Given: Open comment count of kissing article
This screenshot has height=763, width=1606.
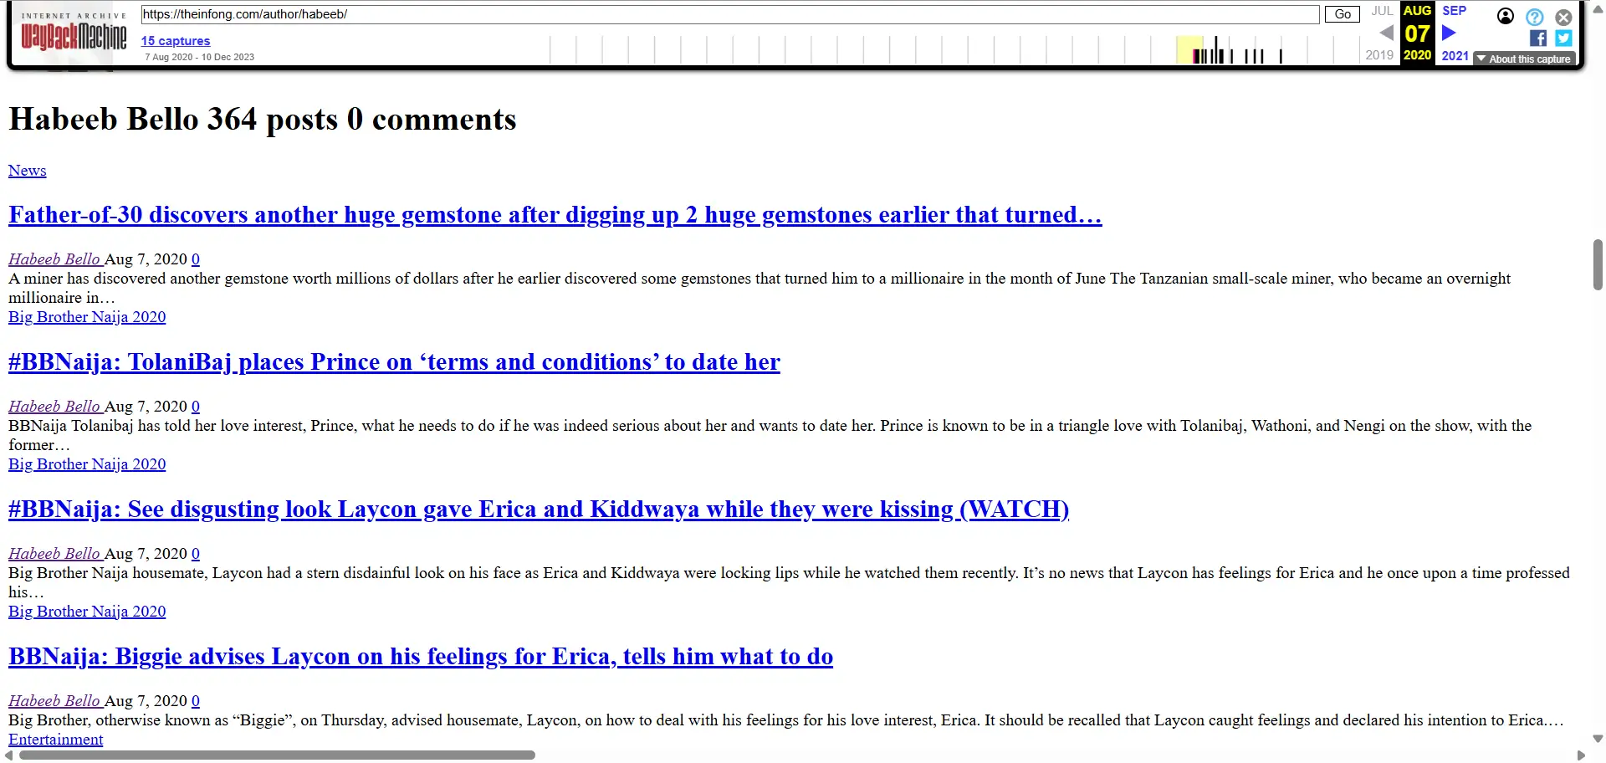Looking at the screenshot, I should click(x=196, y=554).
